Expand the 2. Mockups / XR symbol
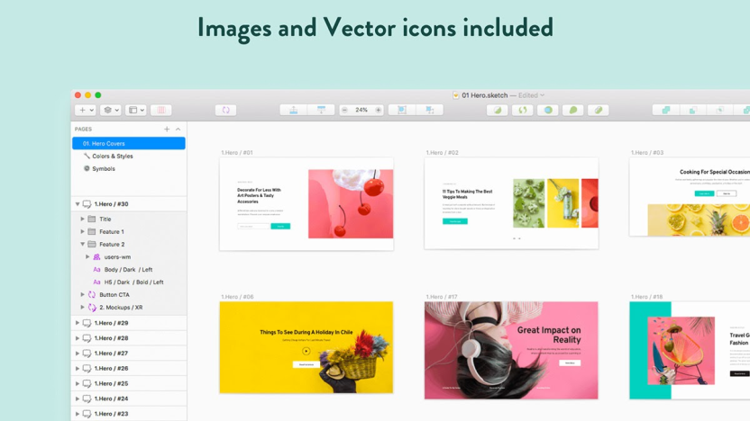This screenshot has height=421, width=750. [82, 308]
